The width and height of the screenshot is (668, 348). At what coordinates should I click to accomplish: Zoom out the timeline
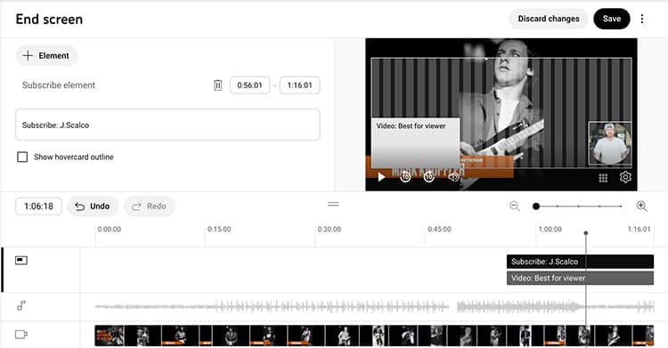coord(515,206)
